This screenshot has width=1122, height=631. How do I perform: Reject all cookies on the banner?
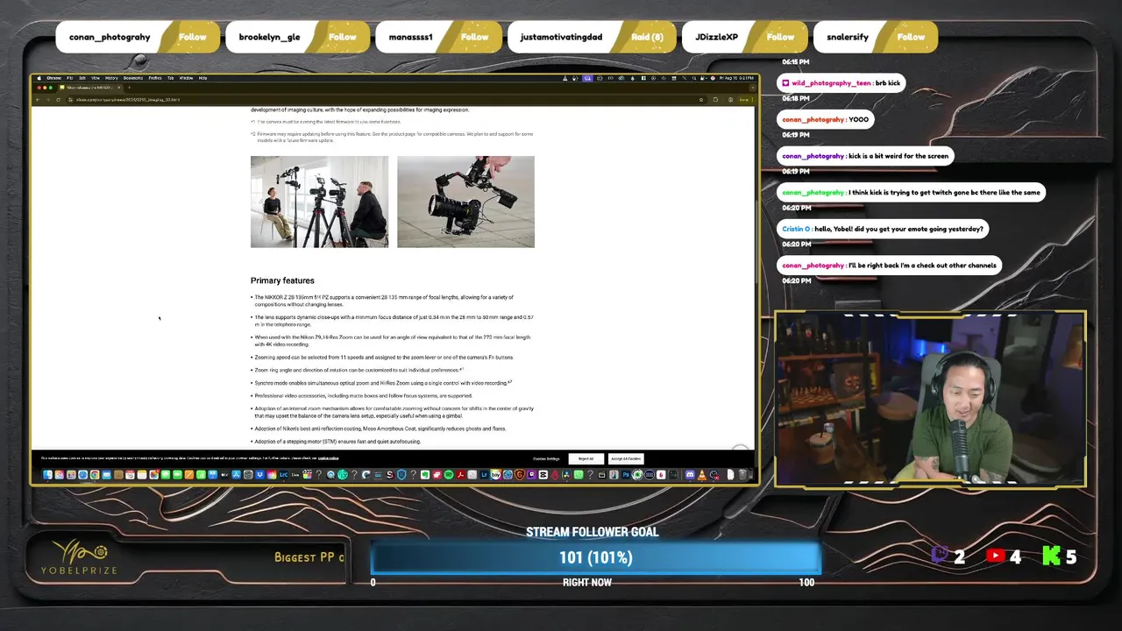point(586,458)
